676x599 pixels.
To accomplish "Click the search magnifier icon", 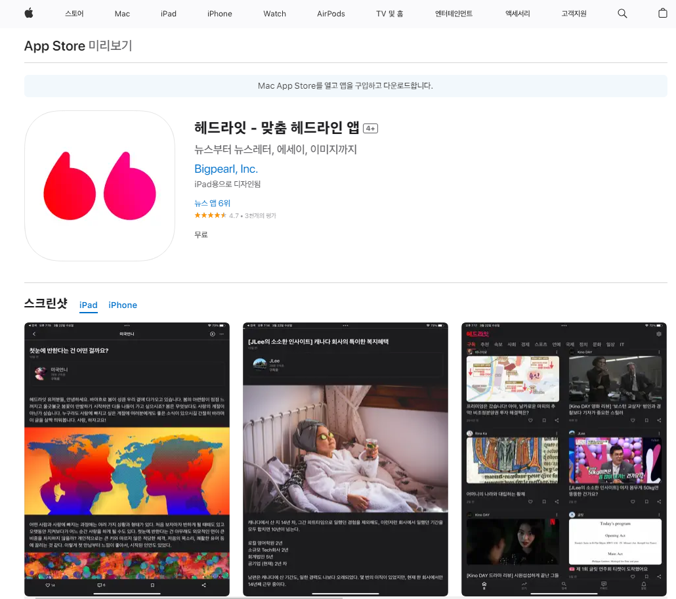I will 622,13.
